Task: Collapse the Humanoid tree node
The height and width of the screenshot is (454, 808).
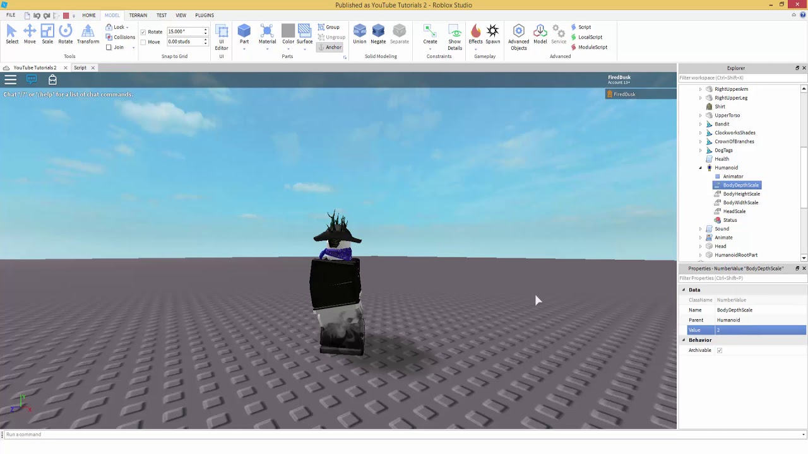Action: coord(700,168)
